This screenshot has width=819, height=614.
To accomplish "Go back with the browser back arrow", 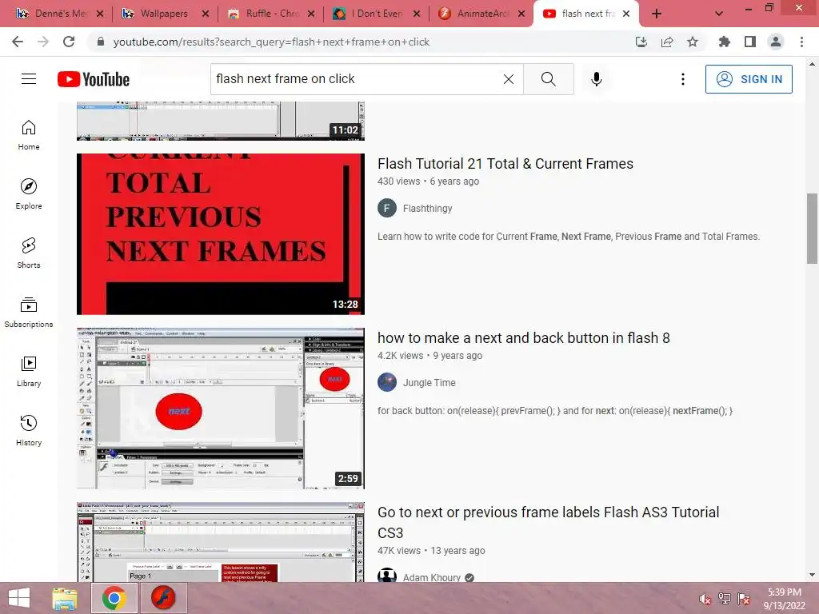I will pos(18,42).
